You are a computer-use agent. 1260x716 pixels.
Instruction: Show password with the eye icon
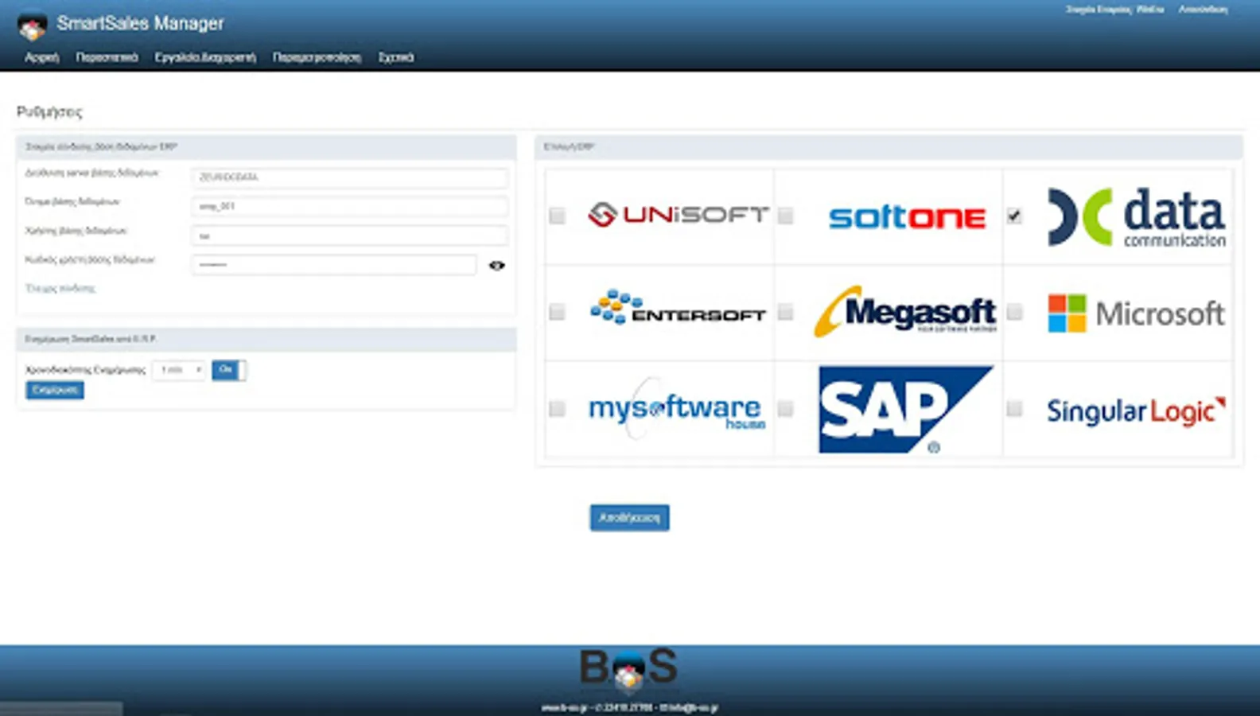tap(497, 266)
